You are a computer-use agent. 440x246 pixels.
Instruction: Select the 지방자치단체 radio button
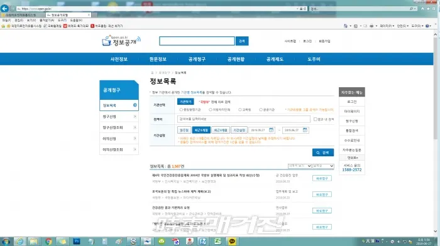pos(211,110)
